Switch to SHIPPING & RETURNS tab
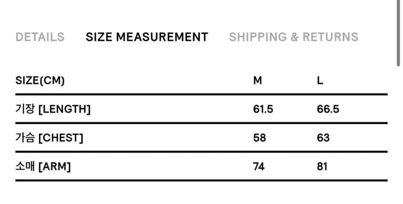Image resolution: width=403 pixels, height=204 pixels. tap(293, 37)
